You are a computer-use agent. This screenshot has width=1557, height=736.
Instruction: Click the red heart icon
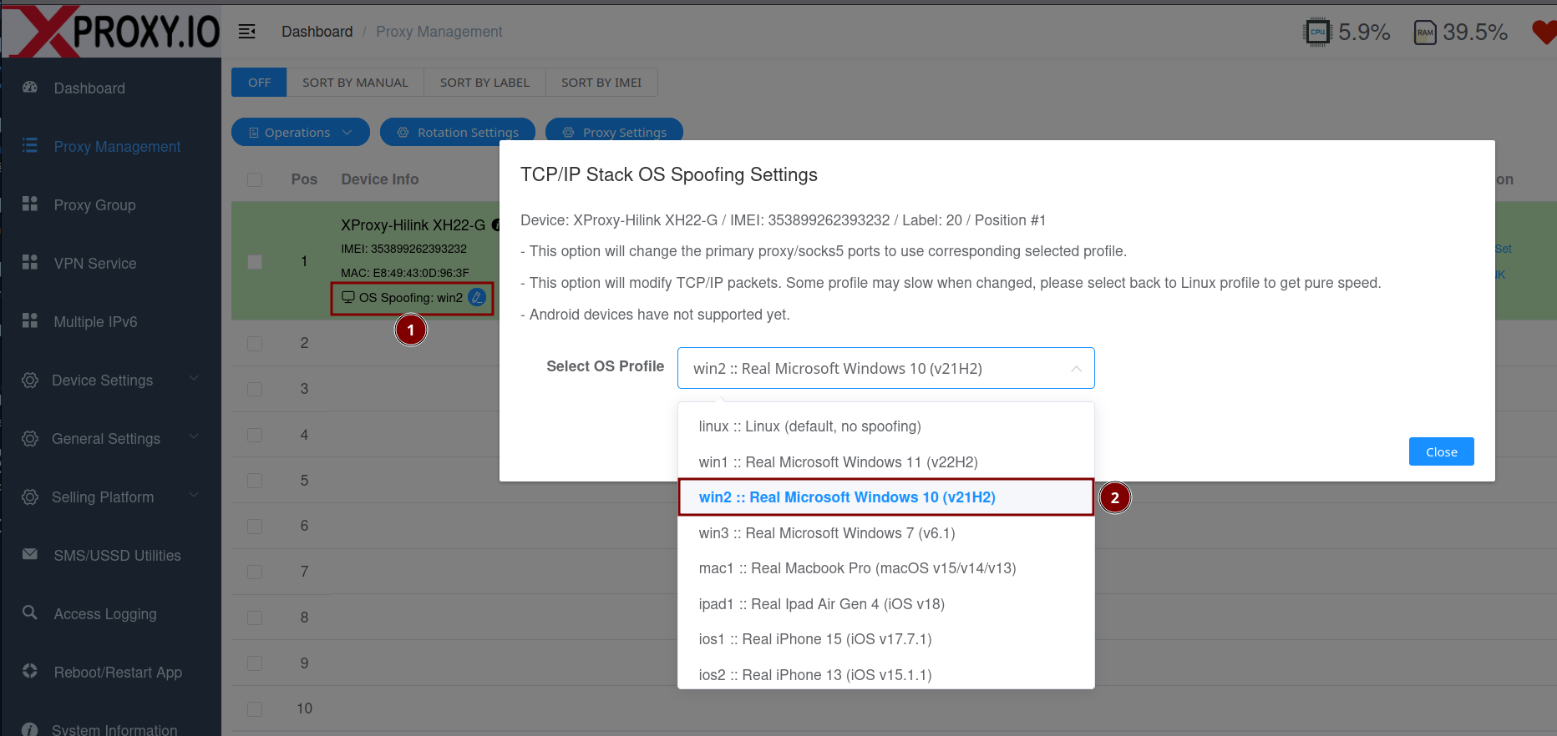coord(1544,33)
